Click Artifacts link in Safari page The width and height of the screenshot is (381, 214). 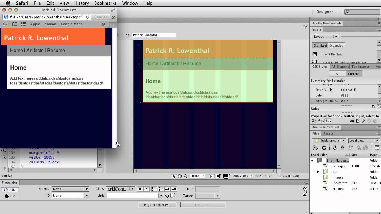click(x=35, y=50)
